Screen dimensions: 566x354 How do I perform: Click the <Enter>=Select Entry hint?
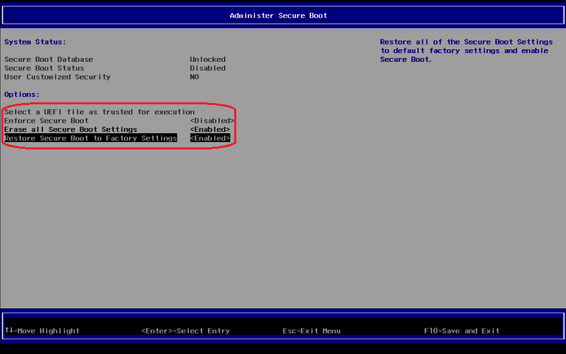point(186,330)
